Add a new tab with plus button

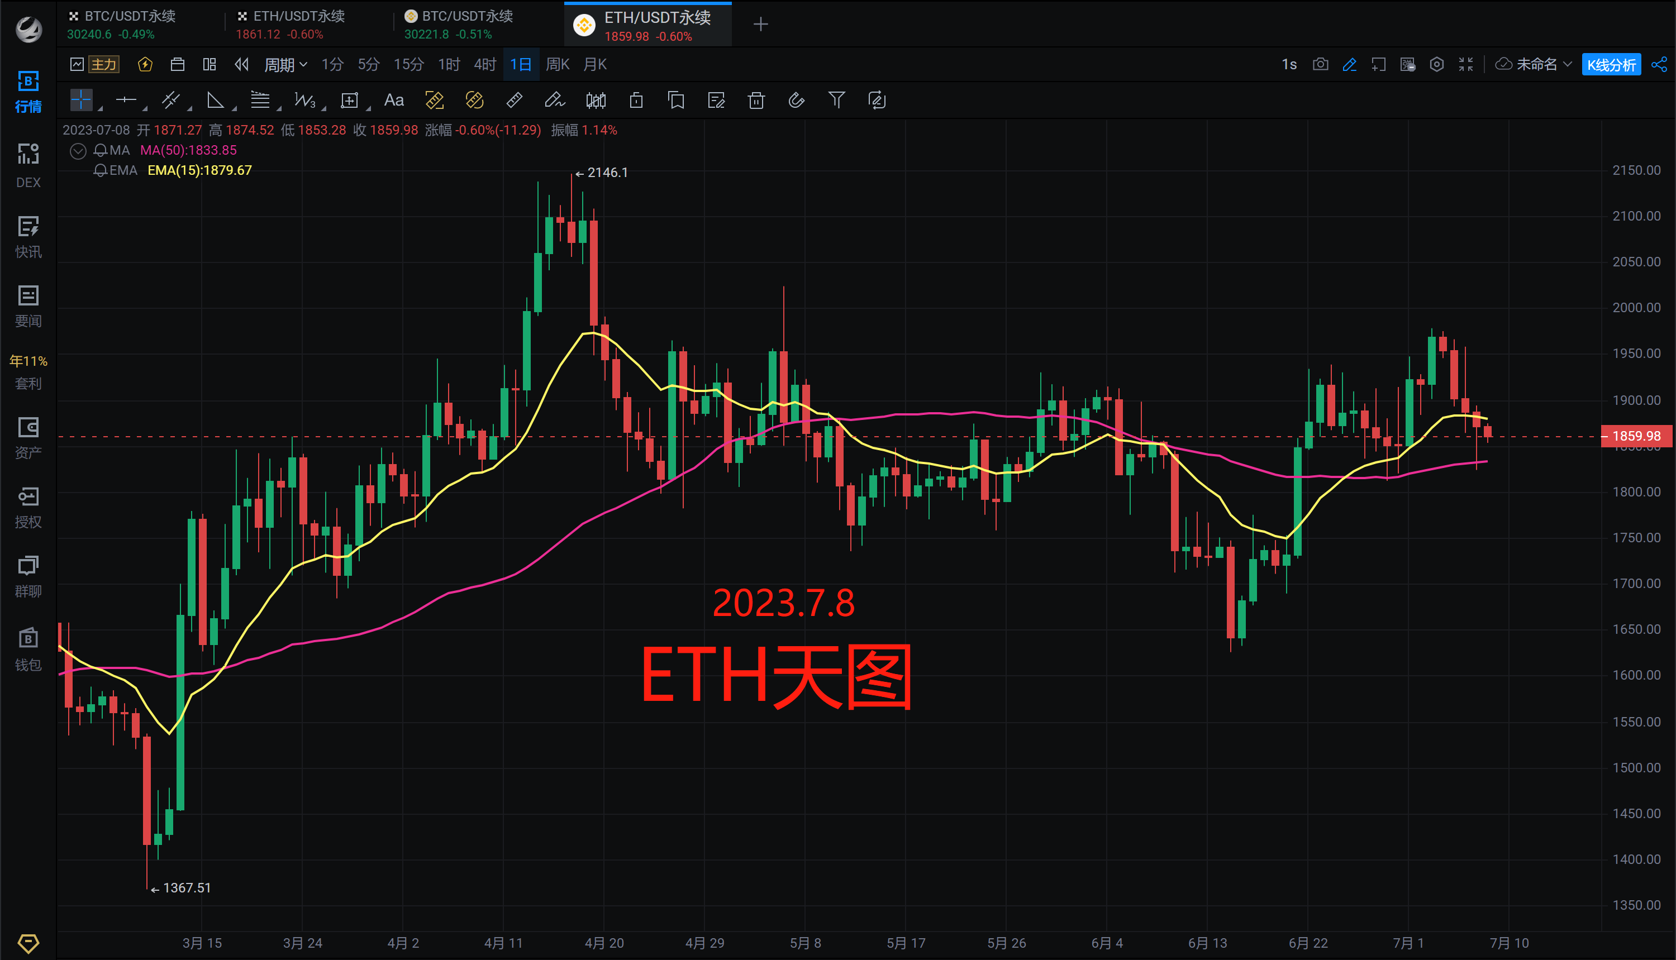(x=760, y=25)
